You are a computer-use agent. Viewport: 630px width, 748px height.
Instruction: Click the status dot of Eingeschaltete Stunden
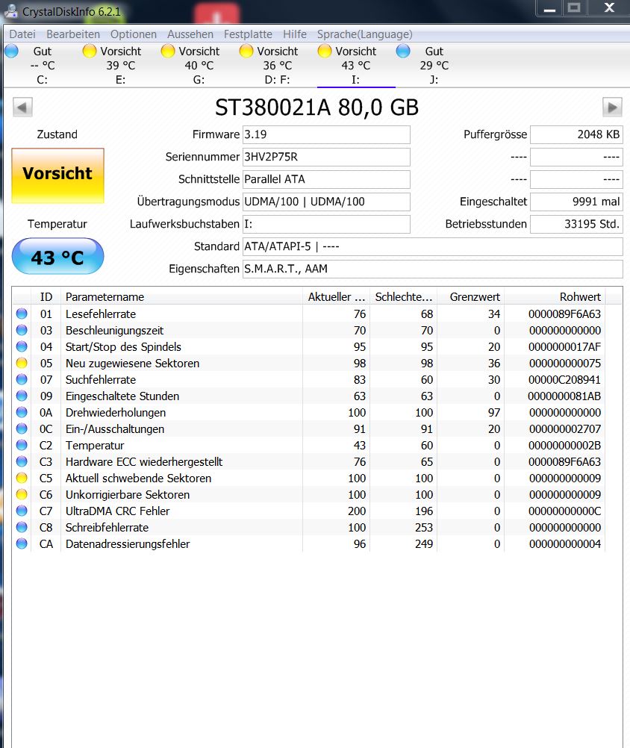pyautogui.click(x=22, y=396)
